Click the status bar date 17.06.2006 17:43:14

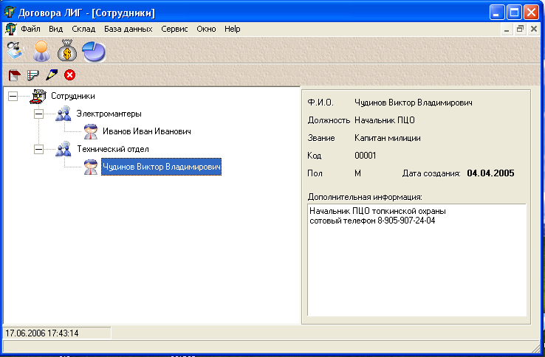41,333
